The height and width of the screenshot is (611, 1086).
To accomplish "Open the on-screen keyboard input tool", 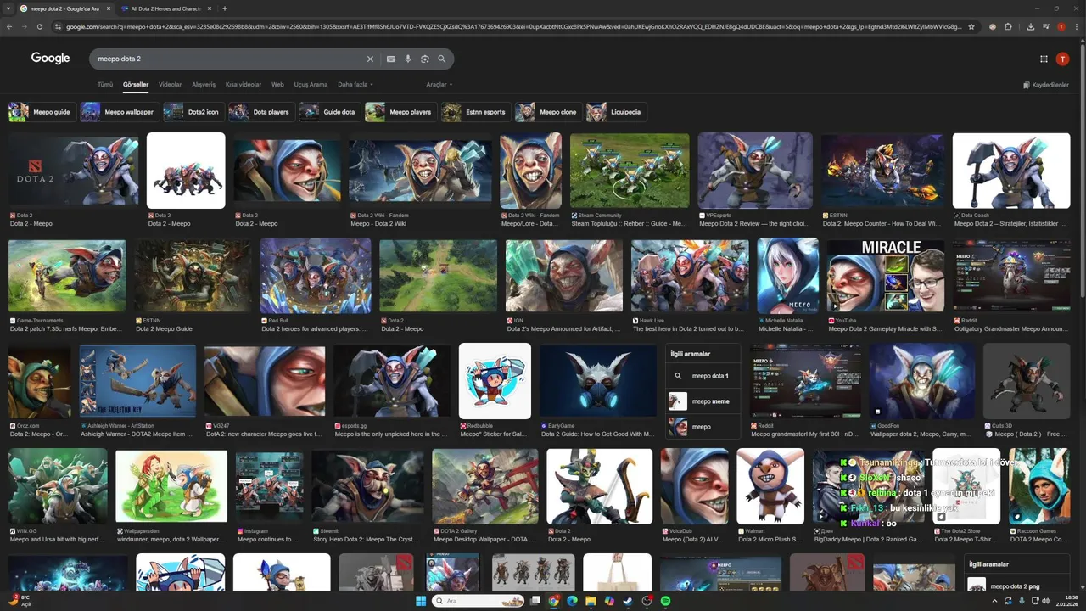I will pos(391,59).
